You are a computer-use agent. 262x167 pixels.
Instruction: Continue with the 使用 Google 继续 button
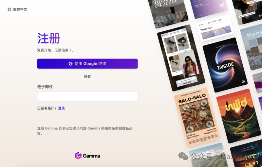pos(87,63)
